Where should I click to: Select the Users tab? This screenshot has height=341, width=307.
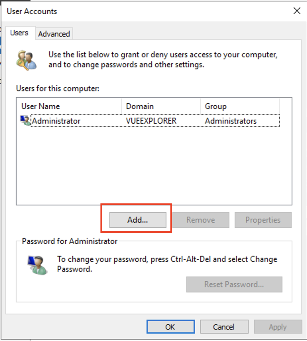click(x=19, y=33)
